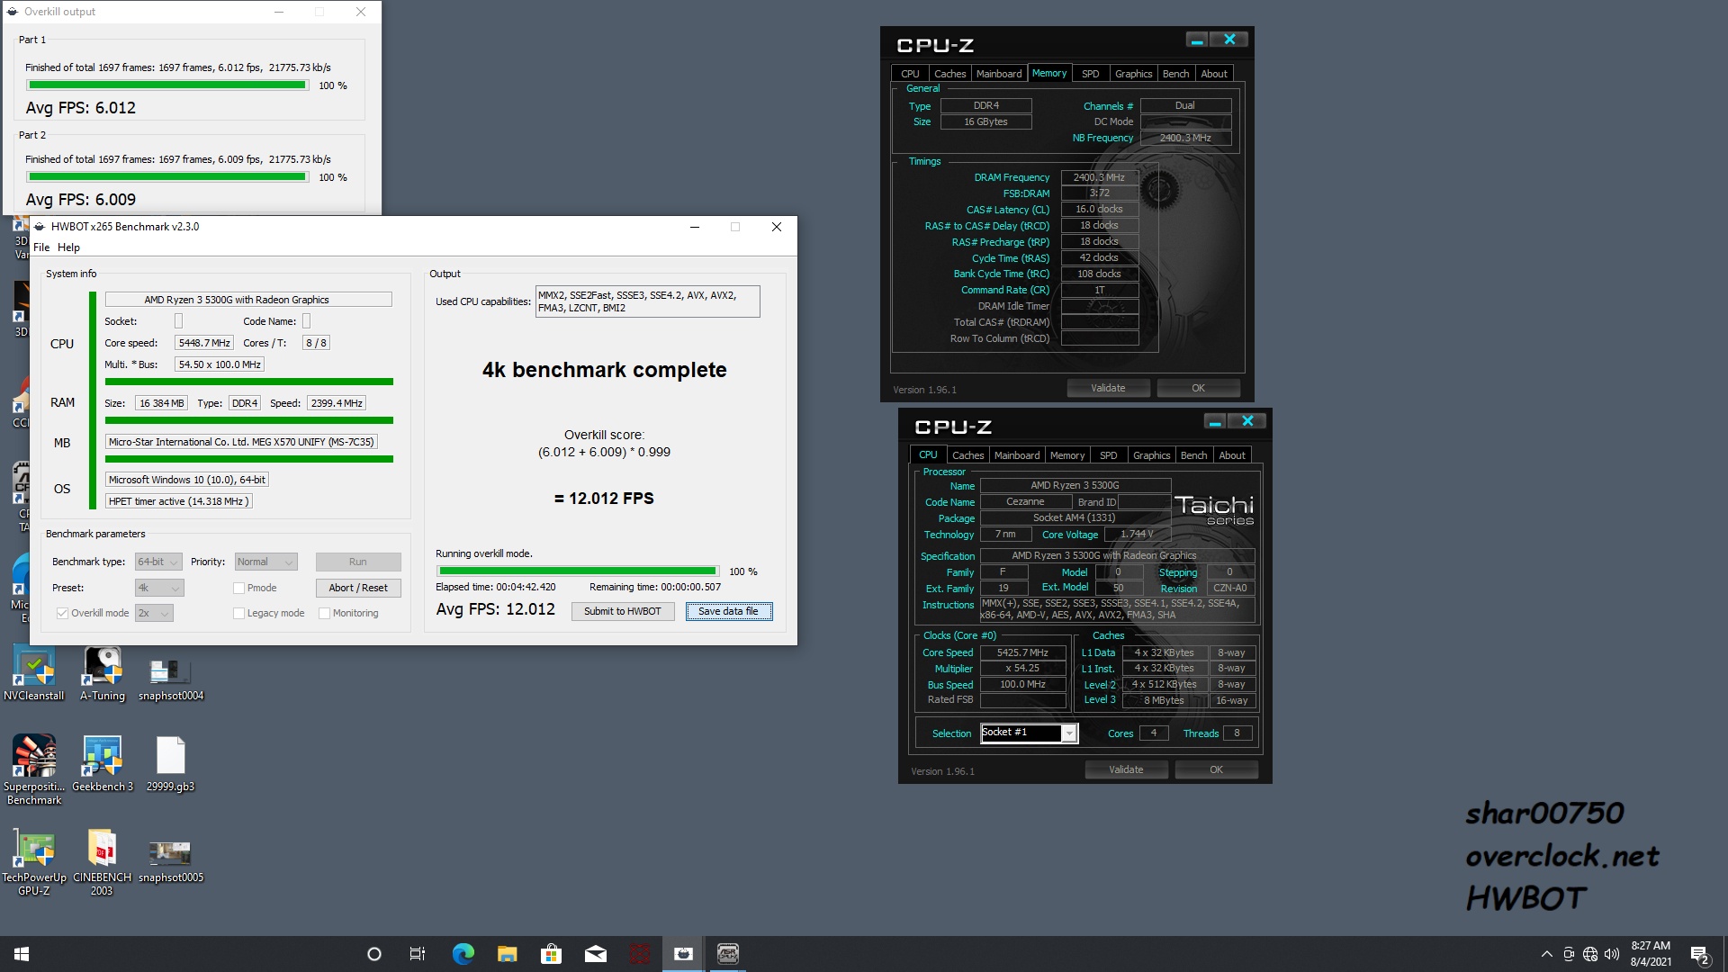Viewport: 1728px width, 972px height.
Task: Switch to SPD tab in upper CPU-Z
Action: (1090, 74)
